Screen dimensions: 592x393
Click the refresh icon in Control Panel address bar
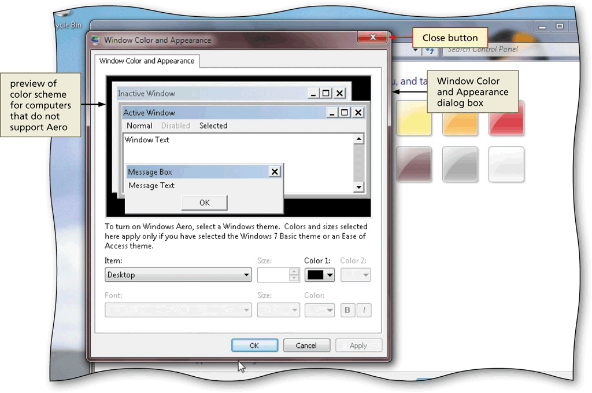pyautogui.click(x=430, y=50)
